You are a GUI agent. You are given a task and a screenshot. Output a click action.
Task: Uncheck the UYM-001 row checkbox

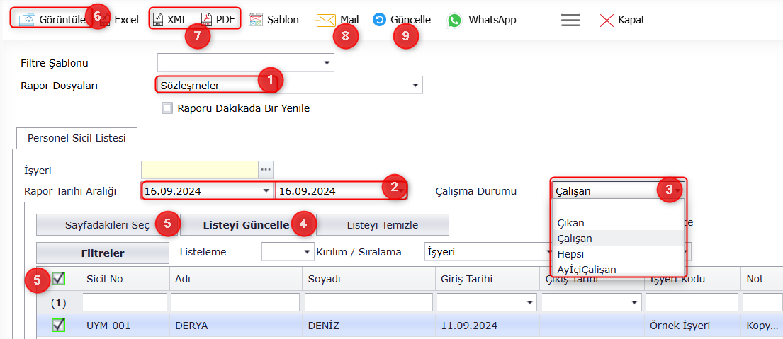click(x=58, y=326)
